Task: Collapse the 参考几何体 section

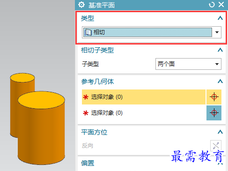Action: [220, 82]
